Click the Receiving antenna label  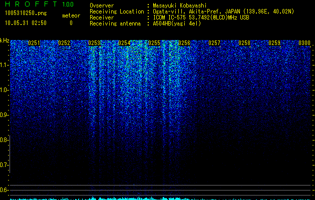click(115, 23)
